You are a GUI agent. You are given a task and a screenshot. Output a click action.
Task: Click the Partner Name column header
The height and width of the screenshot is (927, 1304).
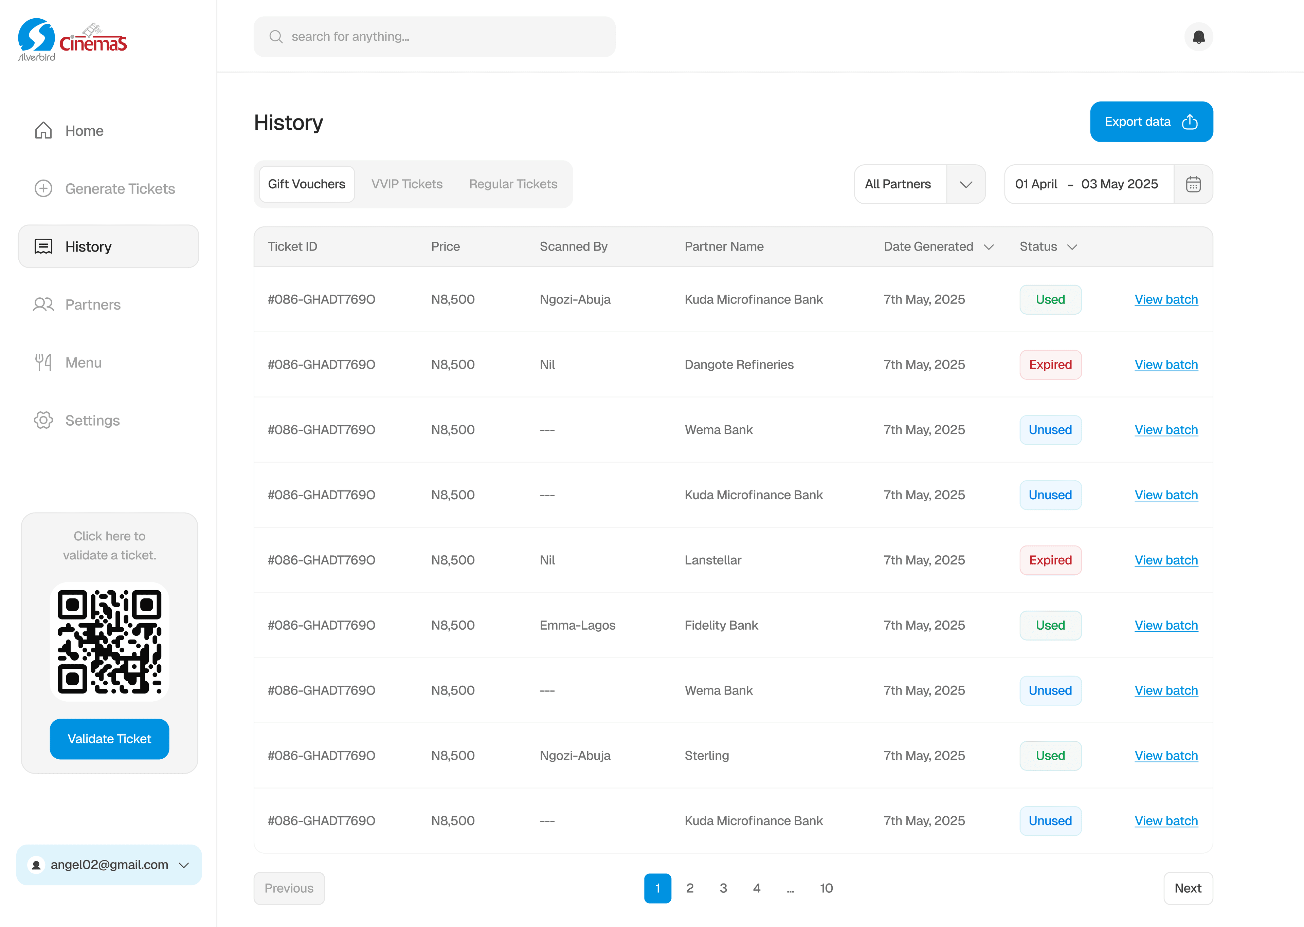pyautogui.click(x=724, y=246)
